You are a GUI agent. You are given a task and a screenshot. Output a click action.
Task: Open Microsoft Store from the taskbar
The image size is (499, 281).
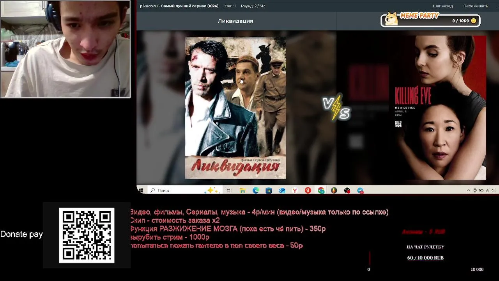click(x=269, y=190)
